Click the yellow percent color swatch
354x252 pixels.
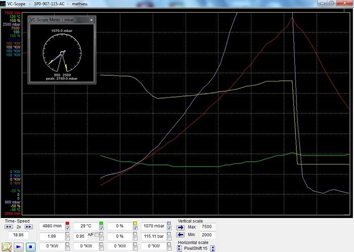pyautogui.click(x=135, y=223)
